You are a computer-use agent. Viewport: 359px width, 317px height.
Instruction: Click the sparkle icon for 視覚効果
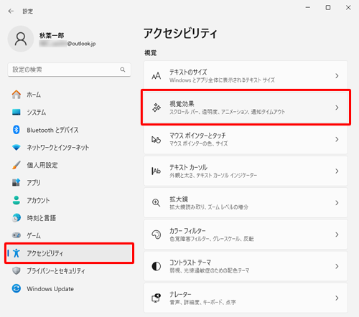tap(157, 108)
